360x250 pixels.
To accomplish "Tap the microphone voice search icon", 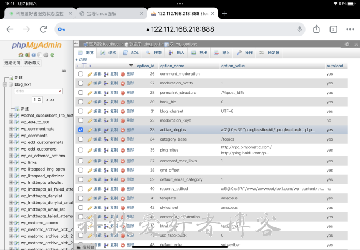I will [x=299, y=29].
